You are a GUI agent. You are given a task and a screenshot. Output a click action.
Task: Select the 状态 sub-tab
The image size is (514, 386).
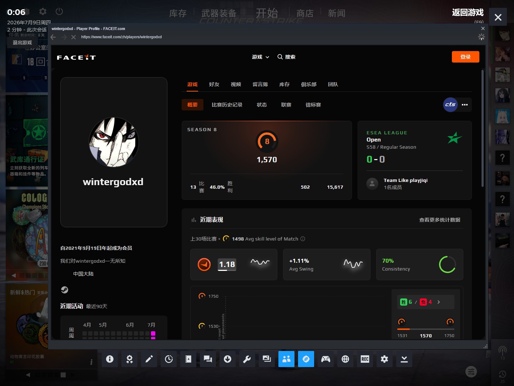coord(262,105)
